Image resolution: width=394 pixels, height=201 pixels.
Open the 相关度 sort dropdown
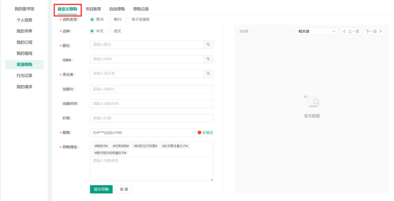tap(317, 31)
